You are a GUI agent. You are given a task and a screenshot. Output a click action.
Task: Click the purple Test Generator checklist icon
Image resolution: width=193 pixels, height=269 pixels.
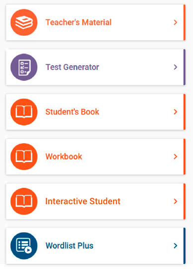tap(24, 67)
